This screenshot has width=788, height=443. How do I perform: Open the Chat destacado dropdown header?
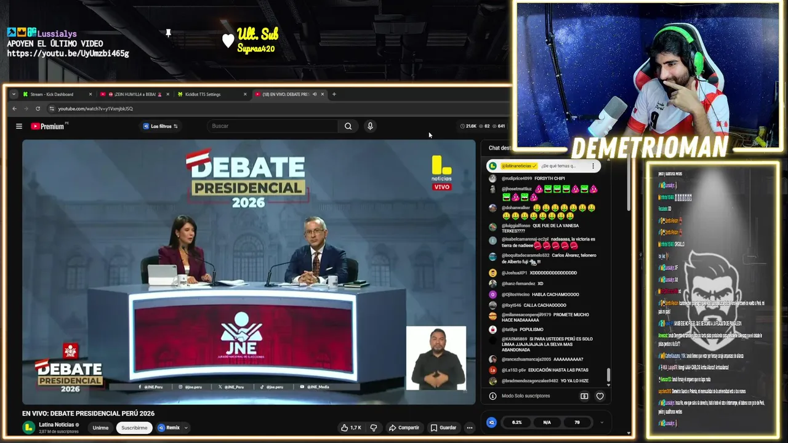pos(500,148)
